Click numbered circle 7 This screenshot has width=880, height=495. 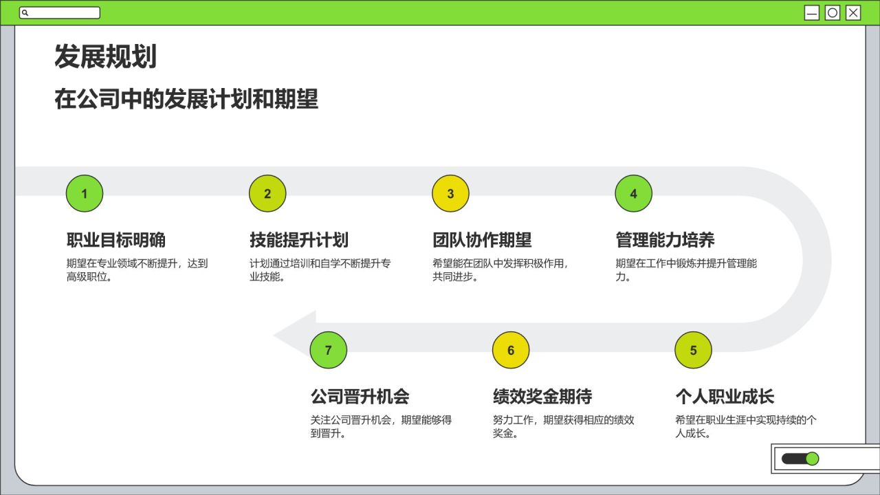(328, 350)
